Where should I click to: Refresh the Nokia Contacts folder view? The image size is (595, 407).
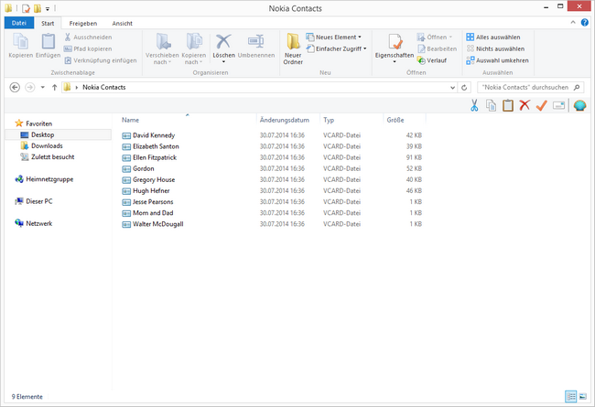point(464,88)
